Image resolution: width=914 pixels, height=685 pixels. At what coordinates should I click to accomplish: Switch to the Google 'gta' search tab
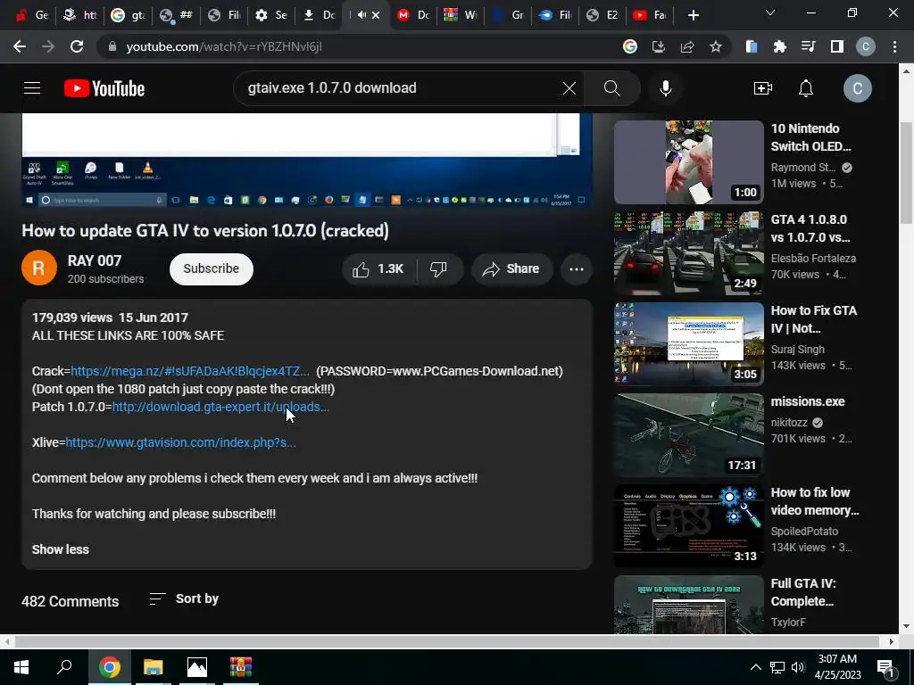pos(129,15)
